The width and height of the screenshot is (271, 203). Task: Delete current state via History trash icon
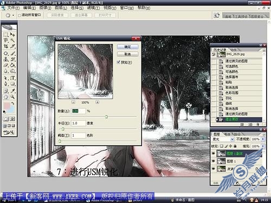click(258, 125)
